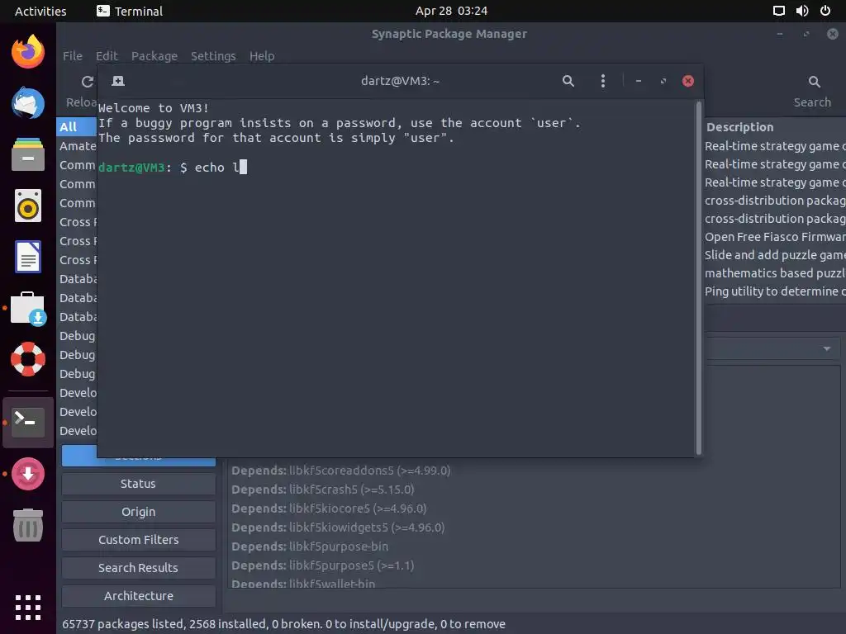Open Rhythmbox music player in dock
Image resolution: width=846 pixels, height=634 pixels.
click(28, 206)
